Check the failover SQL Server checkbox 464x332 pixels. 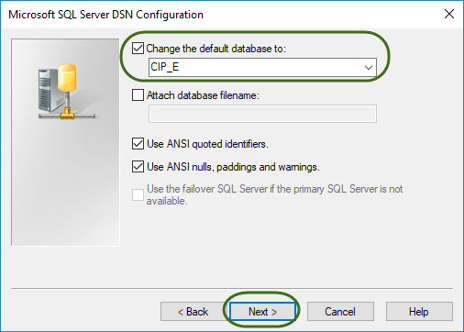(x=138, y=195)
